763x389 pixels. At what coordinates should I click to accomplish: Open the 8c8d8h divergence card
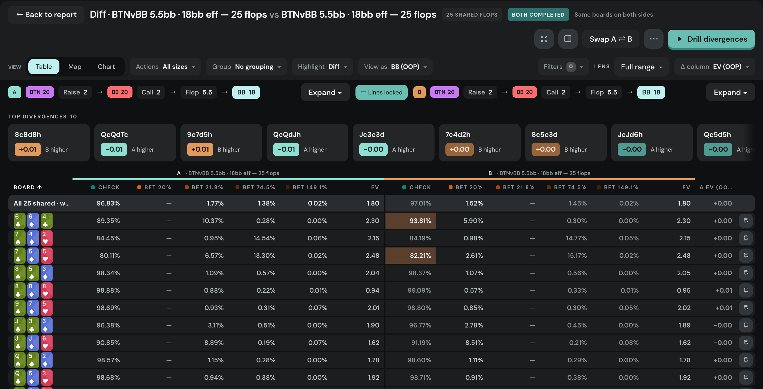coord(49,143)
